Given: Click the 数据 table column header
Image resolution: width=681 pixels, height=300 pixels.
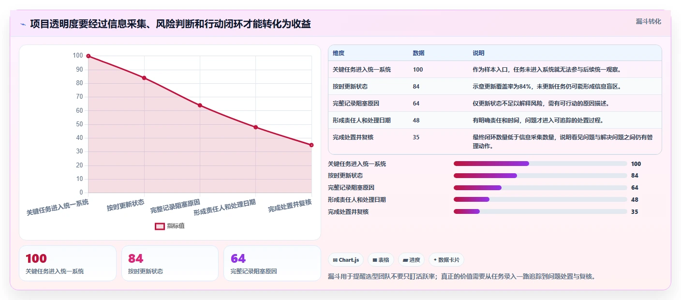Looking at the screenshot, I should tap(418, 53).
